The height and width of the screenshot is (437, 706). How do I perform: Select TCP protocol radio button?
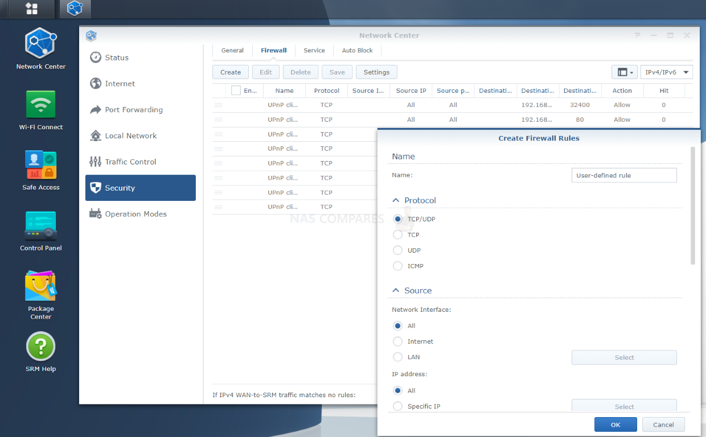pos(398,234)
